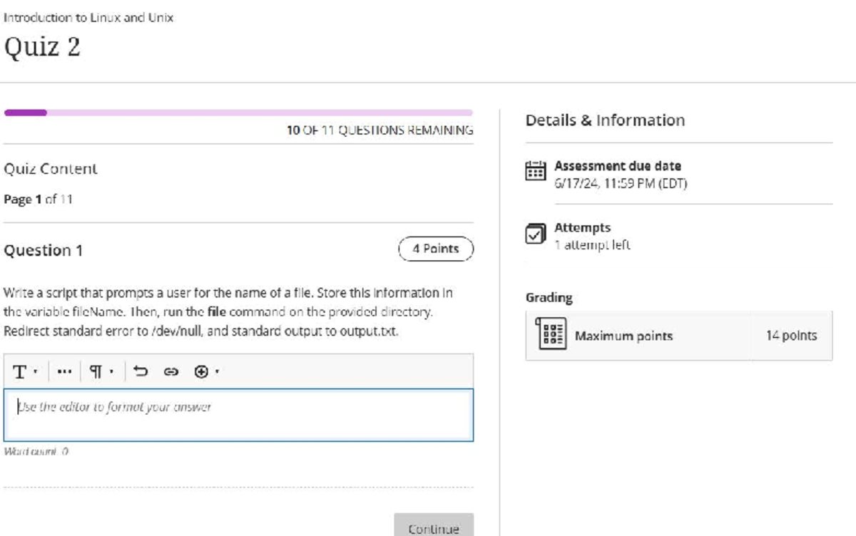
Task: Click the undo icon in the editor toolbar
Action: click(x=141, y=371)
